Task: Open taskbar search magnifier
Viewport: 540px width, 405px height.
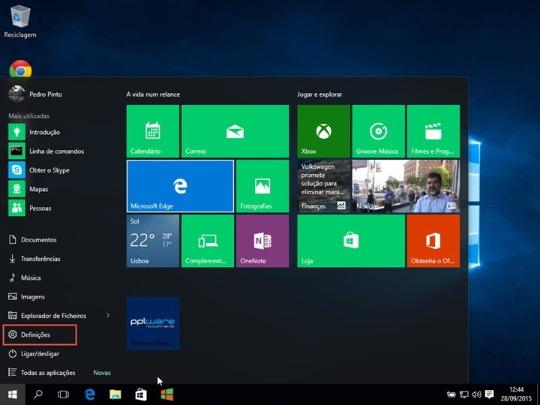Action: [38, 394]
